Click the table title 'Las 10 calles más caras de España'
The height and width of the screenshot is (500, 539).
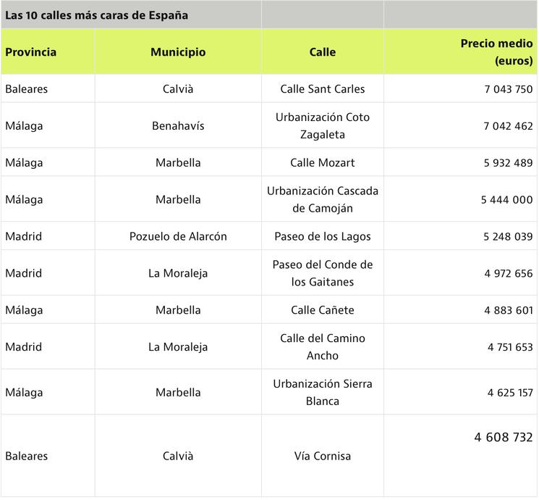[96, 15]
